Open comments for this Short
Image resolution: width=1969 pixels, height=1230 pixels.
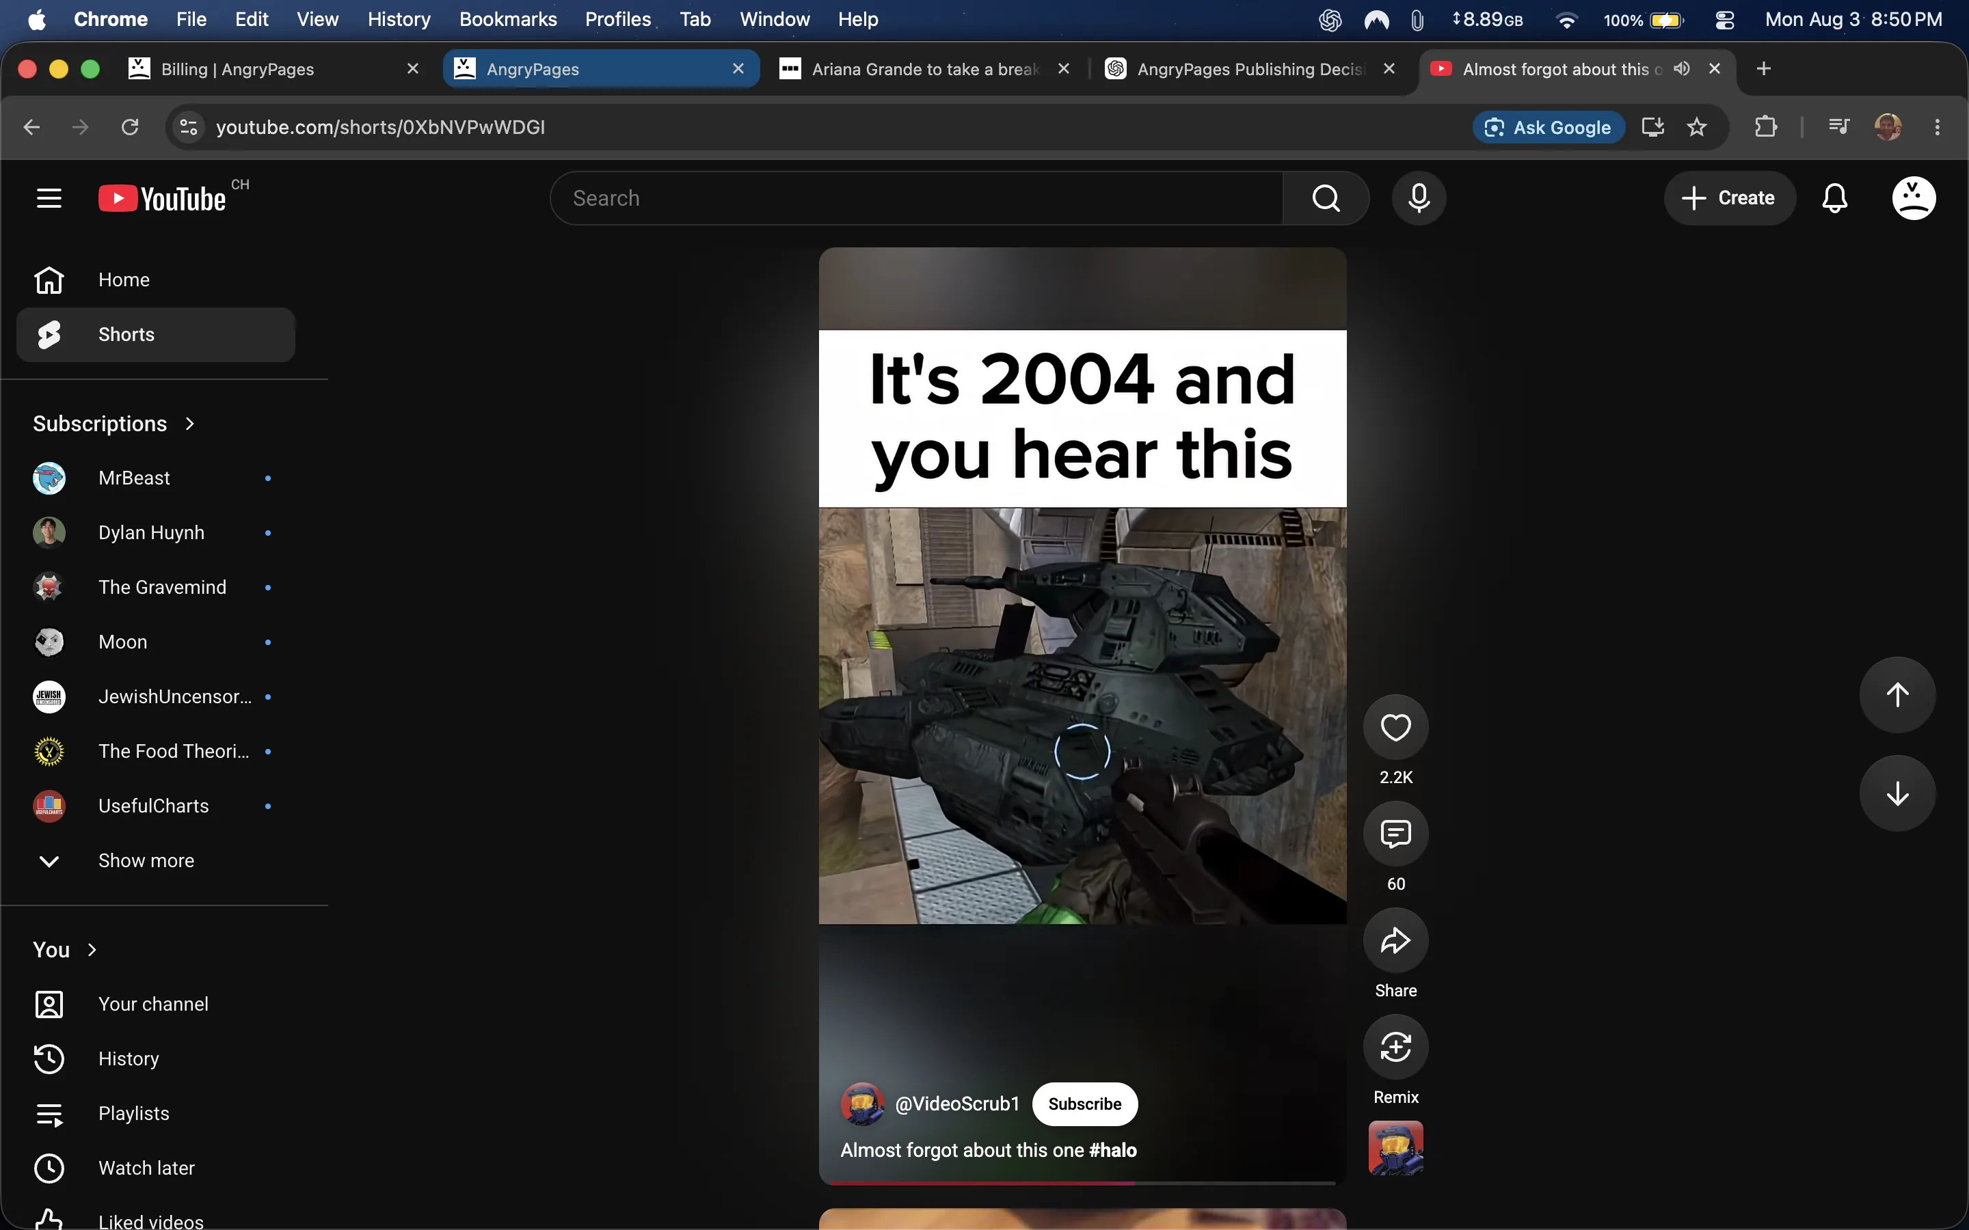tap(1396, 833)
